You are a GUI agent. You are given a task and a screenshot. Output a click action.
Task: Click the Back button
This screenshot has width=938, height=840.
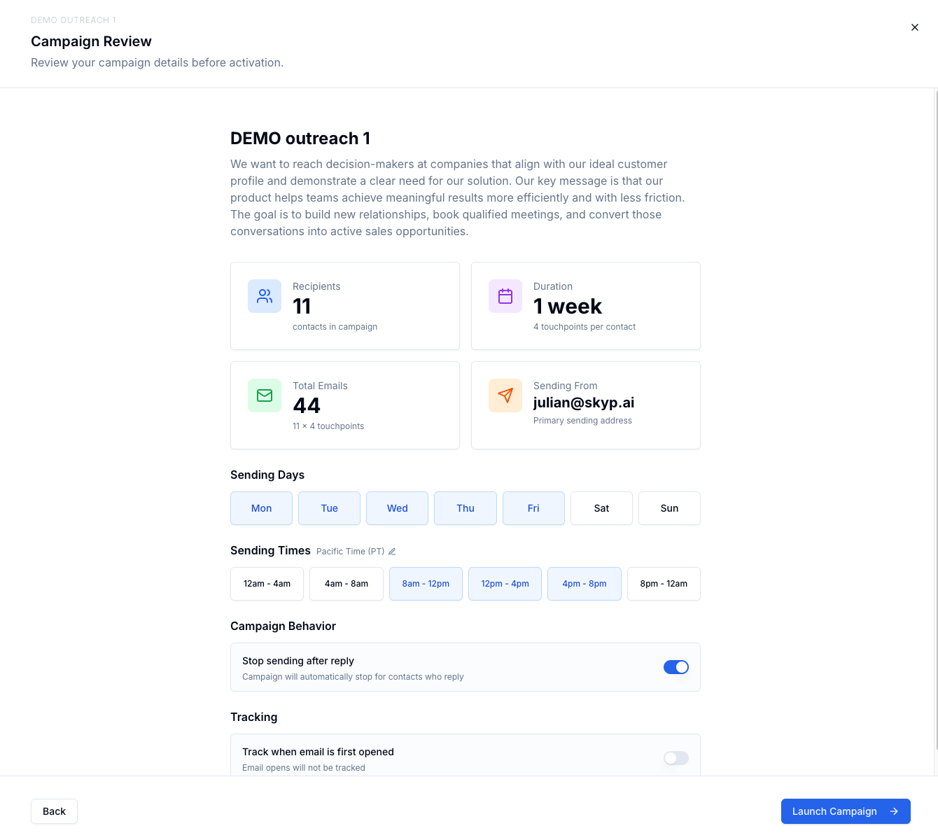click(54, 811)
